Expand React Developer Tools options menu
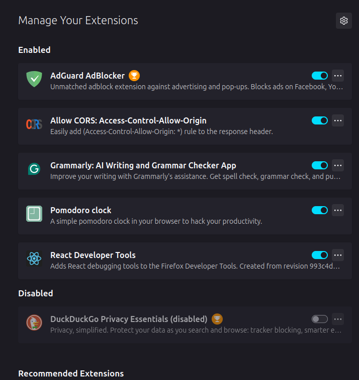 tap(338, 255)
